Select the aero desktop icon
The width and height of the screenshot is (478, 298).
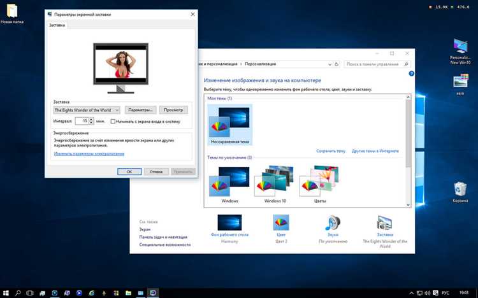pos(460,85)
